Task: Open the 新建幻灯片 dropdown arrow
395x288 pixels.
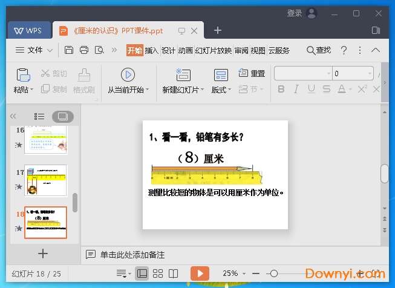Action: coord(202,90)
